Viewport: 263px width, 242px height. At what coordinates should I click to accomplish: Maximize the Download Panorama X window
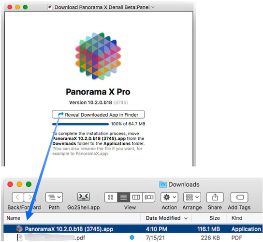[x=25, y=7]
